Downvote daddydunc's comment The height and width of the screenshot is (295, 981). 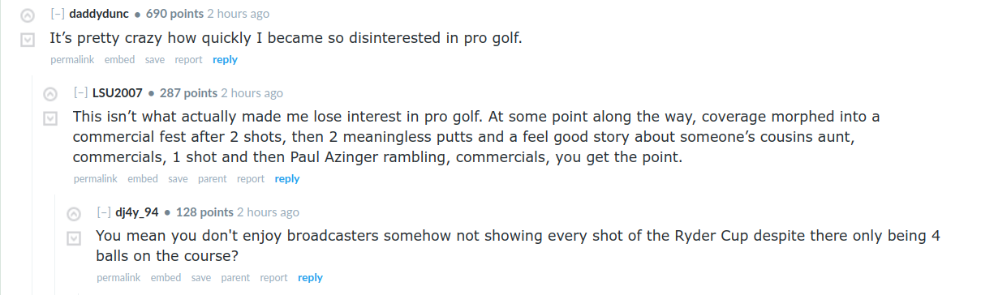click(x=27, y=40)
